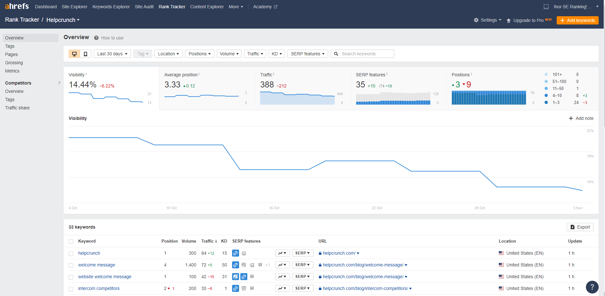
Task: Click sitelinks SERP feature icon in helpcrunch row
Action: 236,253
